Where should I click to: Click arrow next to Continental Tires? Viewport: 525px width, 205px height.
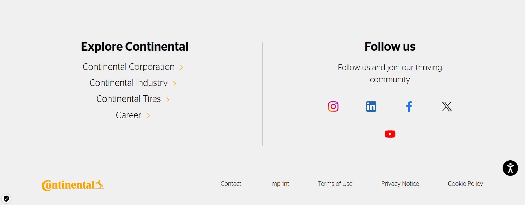point(168,100)
